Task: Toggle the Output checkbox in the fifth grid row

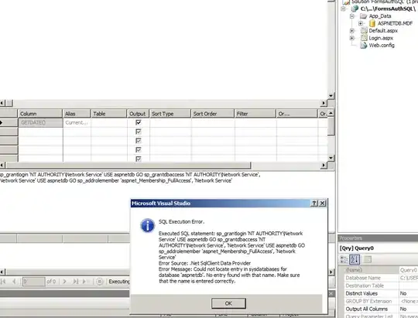Action: [x=139, y=159]
